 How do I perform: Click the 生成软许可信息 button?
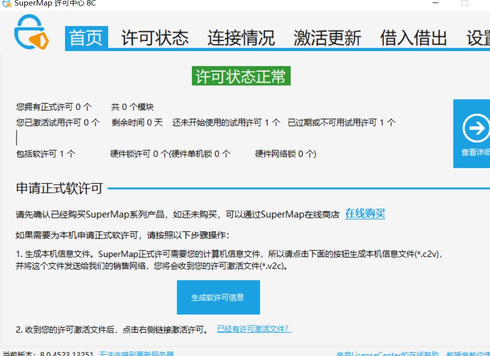[x=218, y=297]
